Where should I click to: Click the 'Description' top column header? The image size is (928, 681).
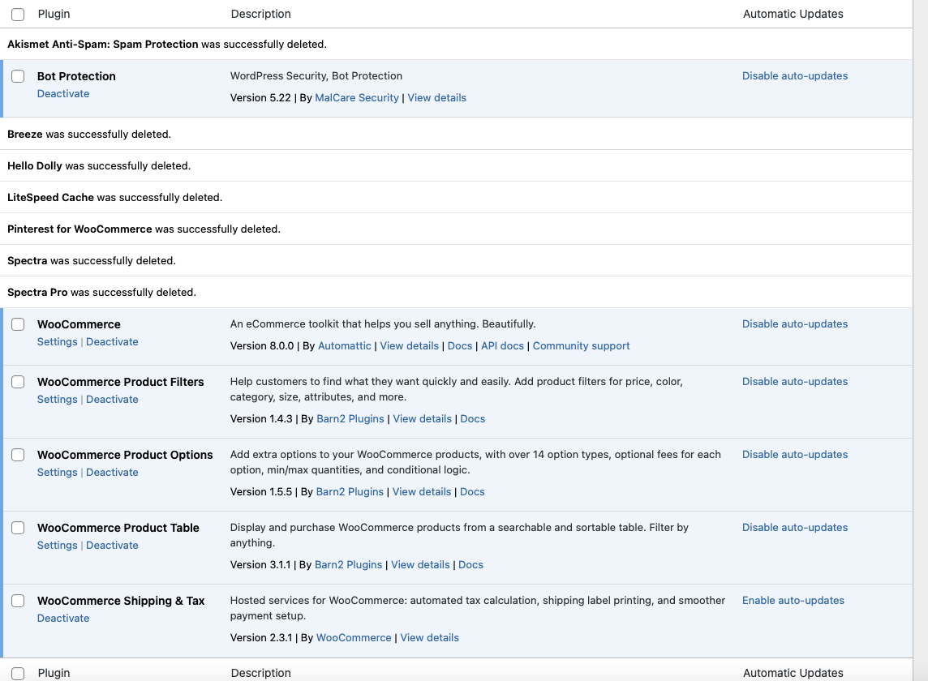[261, 14]
